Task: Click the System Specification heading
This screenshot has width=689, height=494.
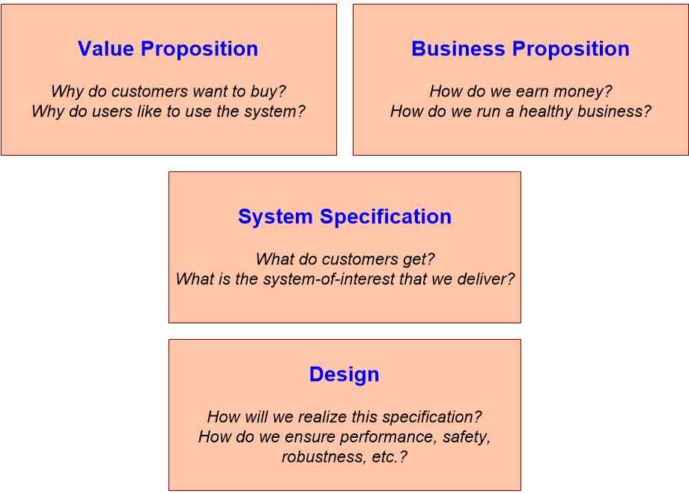Action: 344,217
